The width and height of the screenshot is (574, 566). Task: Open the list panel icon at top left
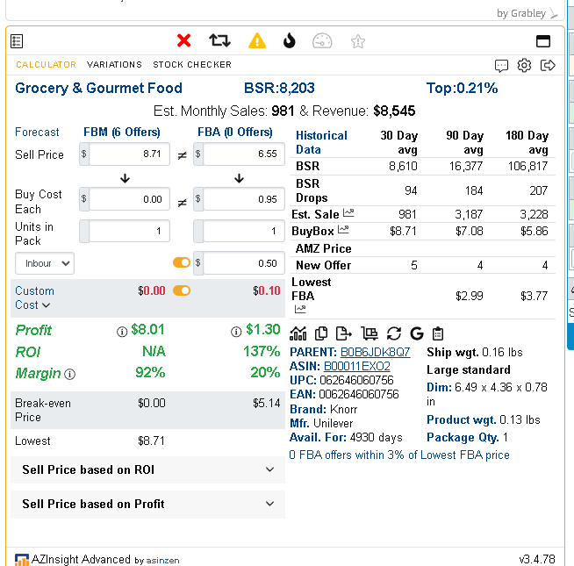(x=17, y=41)
